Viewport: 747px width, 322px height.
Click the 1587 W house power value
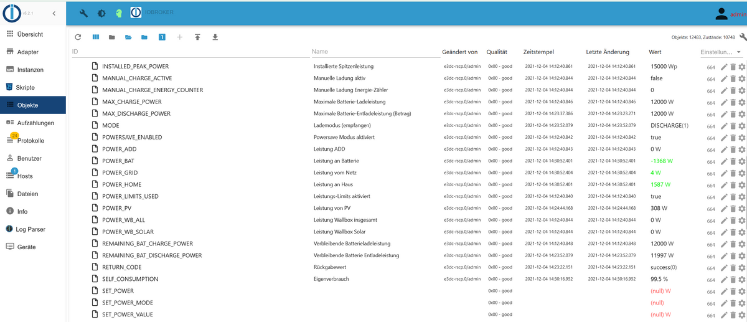click(660, 185)
